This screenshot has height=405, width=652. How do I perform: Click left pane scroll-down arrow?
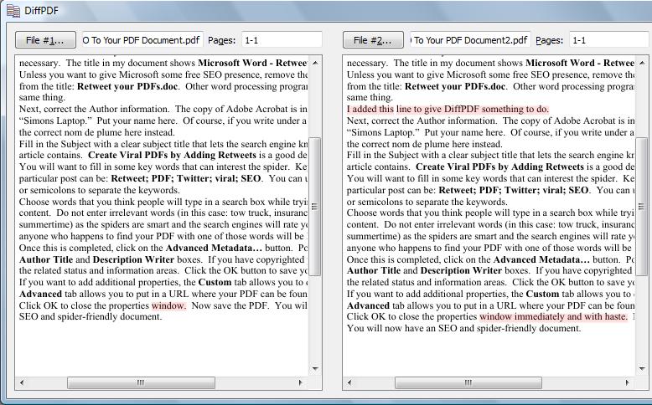pyautogui.click(x=315, y=368)
